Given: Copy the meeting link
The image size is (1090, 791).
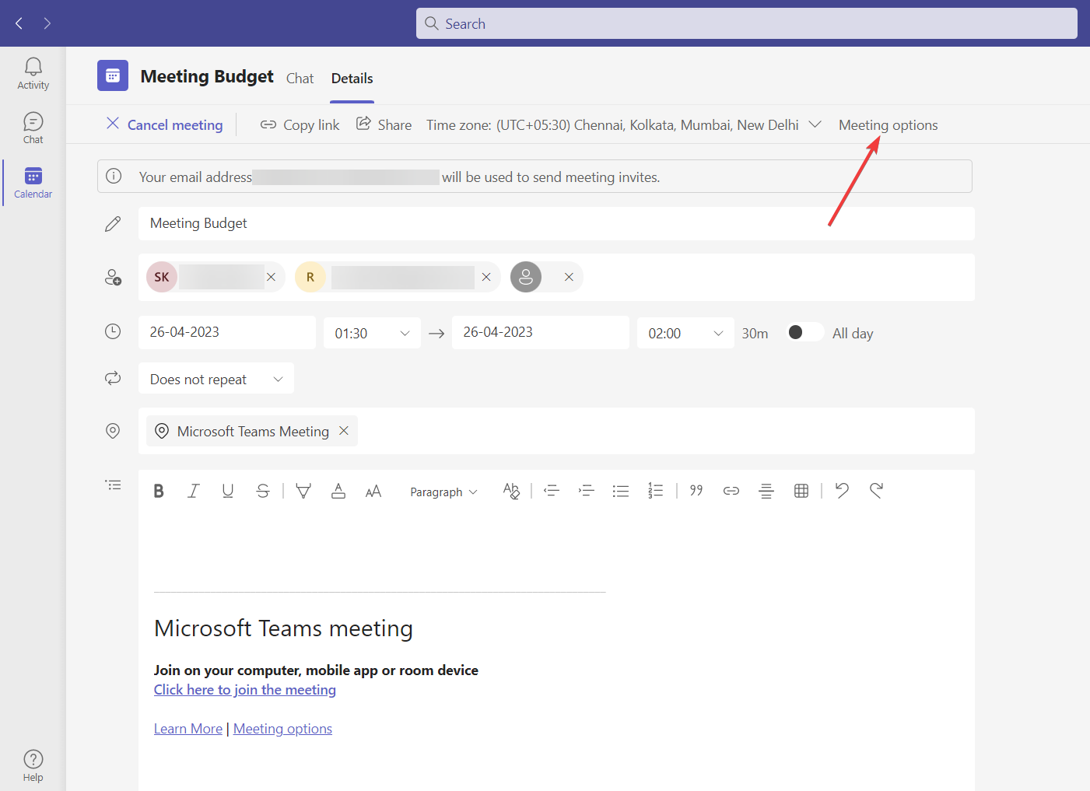Looking at the screenshot, I should click(x=300, y=124).
